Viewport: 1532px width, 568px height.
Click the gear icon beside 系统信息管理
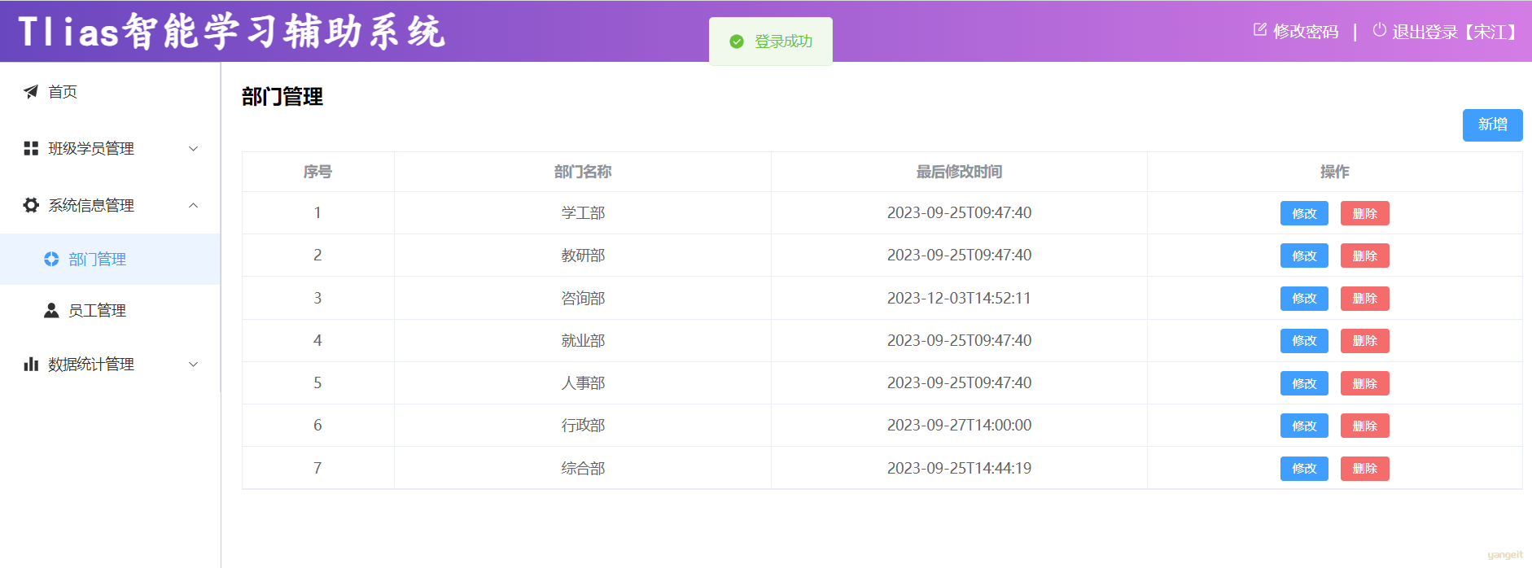[31, 205]
